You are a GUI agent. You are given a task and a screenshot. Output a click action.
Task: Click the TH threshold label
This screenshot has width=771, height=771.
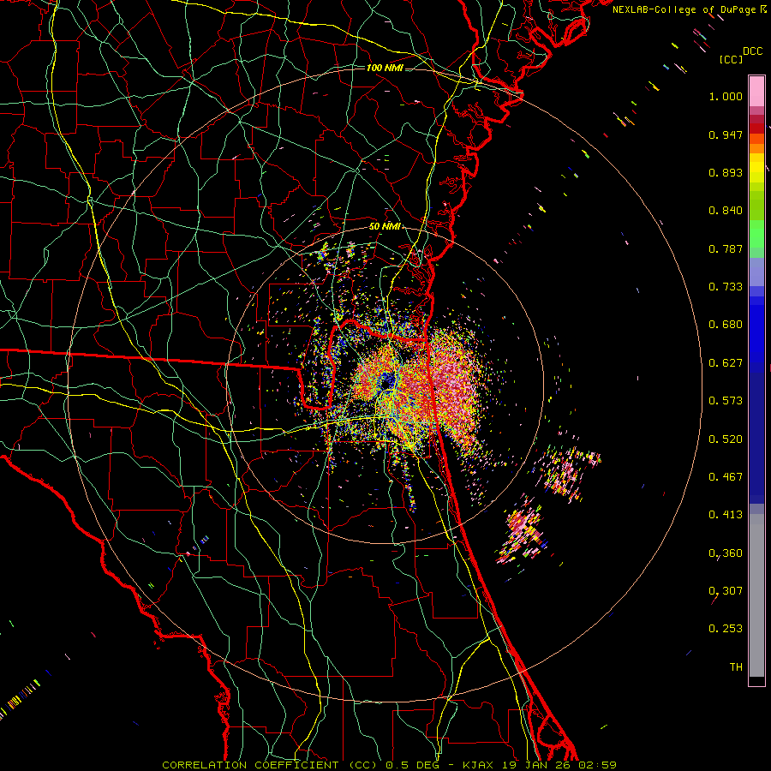coord(736,667)
